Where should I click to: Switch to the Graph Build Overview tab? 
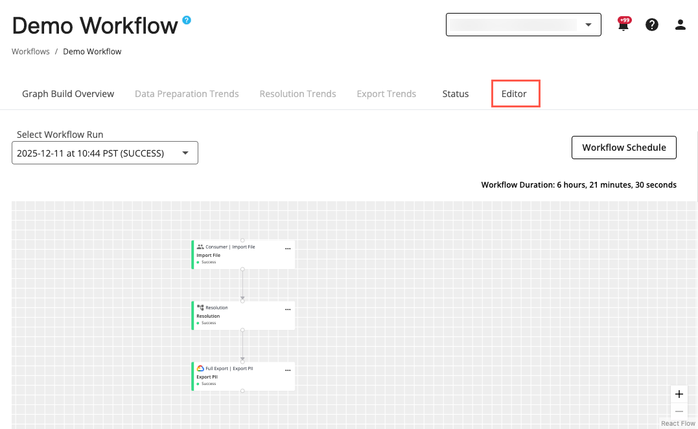pos(67,94)
